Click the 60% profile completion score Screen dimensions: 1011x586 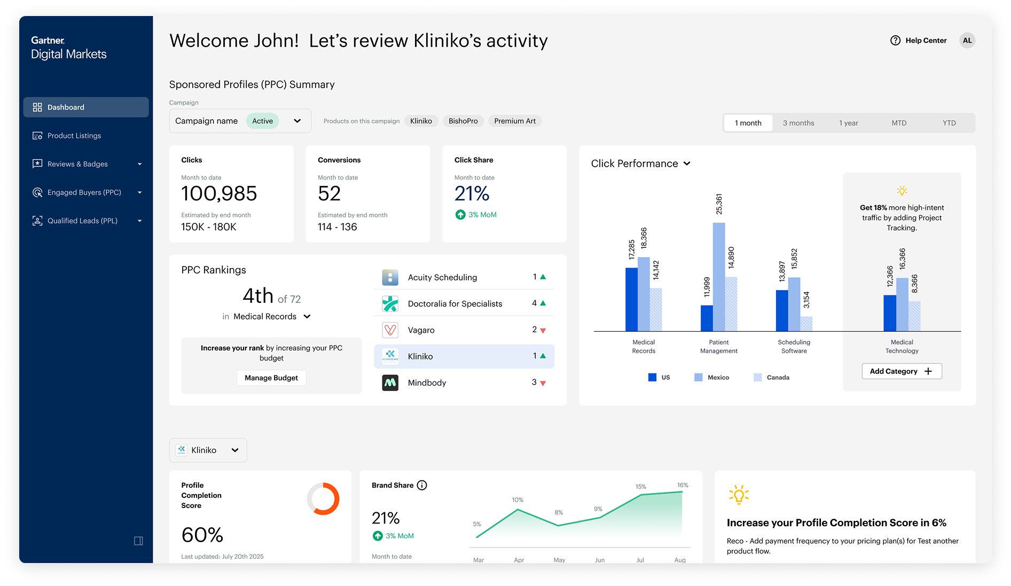click(202, 535)
